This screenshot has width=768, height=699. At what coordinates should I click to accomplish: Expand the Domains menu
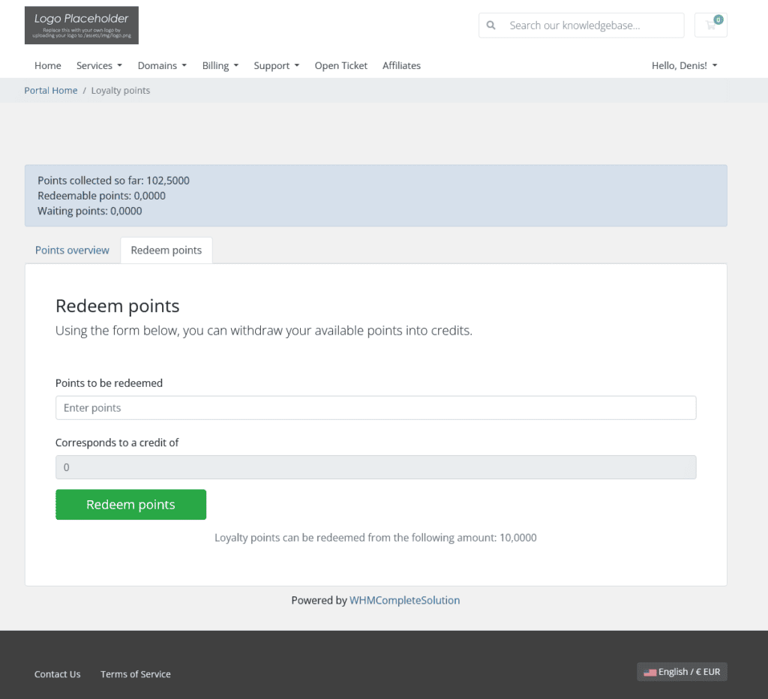pyautogui.click(x=161, y=65)
